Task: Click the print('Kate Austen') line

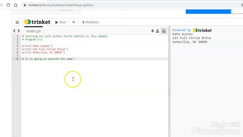Action: click(37, 46)
